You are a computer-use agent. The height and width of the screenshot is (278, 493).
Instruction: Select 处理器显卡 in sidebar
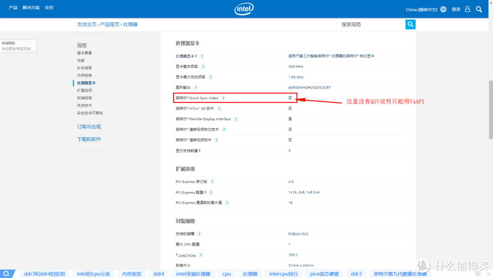pos(86,83)
